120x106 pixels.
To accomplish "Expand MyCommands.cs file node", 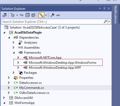I will (x=9, y=88).
